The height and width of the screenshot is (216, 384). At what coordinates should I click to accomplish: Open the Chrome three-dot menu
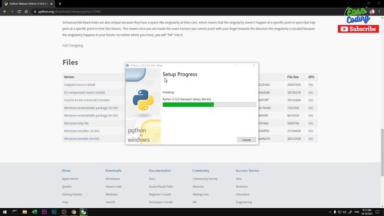(379, 11)
